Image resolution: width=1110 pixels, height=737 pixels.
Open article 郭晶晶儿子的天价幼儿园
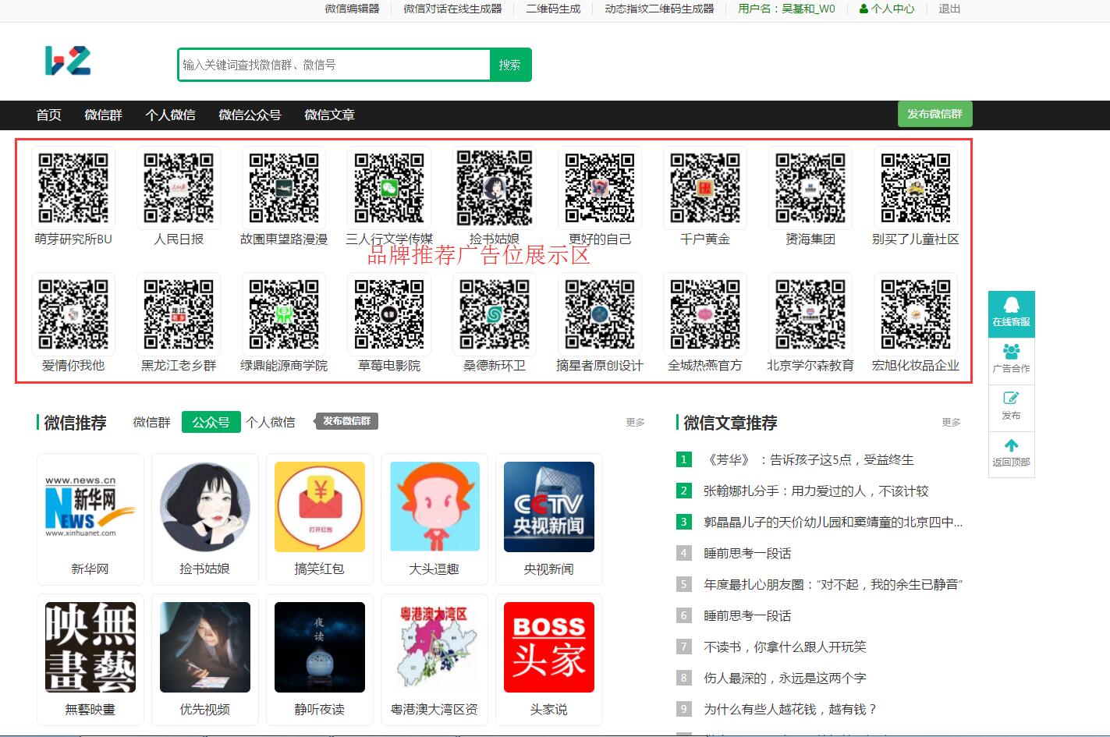pos(833,522)
